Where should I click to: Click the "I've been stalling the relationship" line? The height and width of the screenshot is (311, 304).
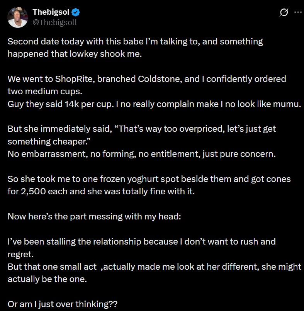[x=141, y=242]
